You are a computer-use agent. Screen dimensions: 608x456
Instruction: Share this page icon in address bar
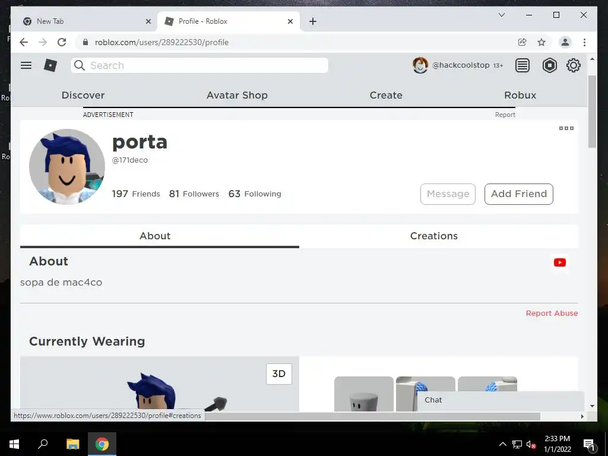point(522,42)
